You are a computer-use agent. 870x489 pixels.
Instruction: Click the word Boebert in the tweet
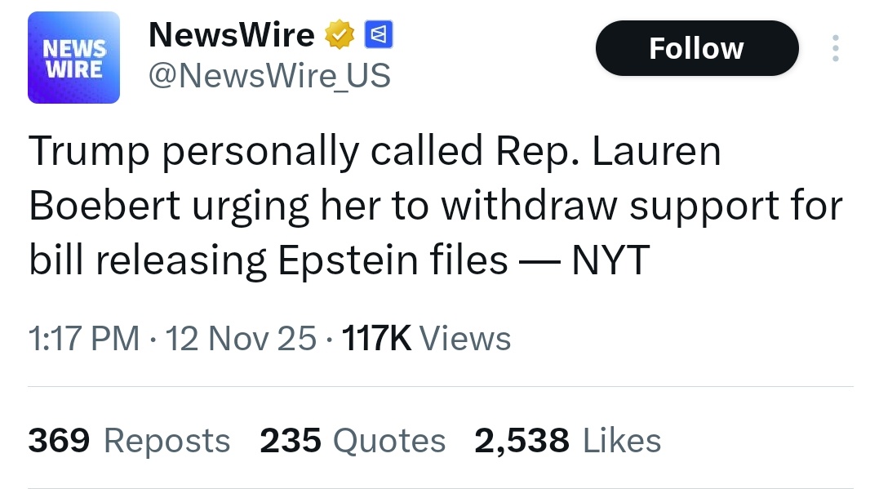pyautogui.click(x=105, y=206)
